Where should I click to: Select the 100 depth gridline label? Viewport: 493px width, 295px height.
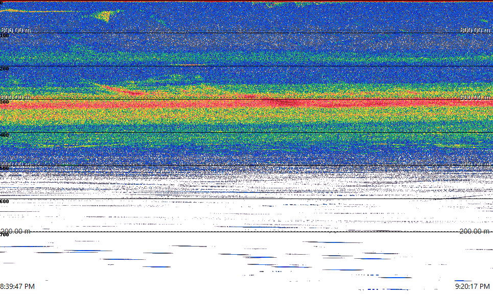click(5, 36)
